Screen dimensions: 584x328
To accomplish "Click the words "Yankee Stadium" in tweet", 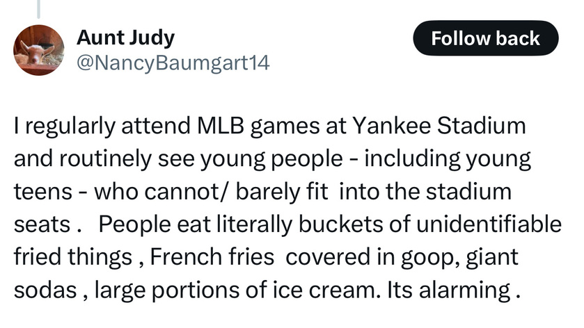I will pos(439,126).
